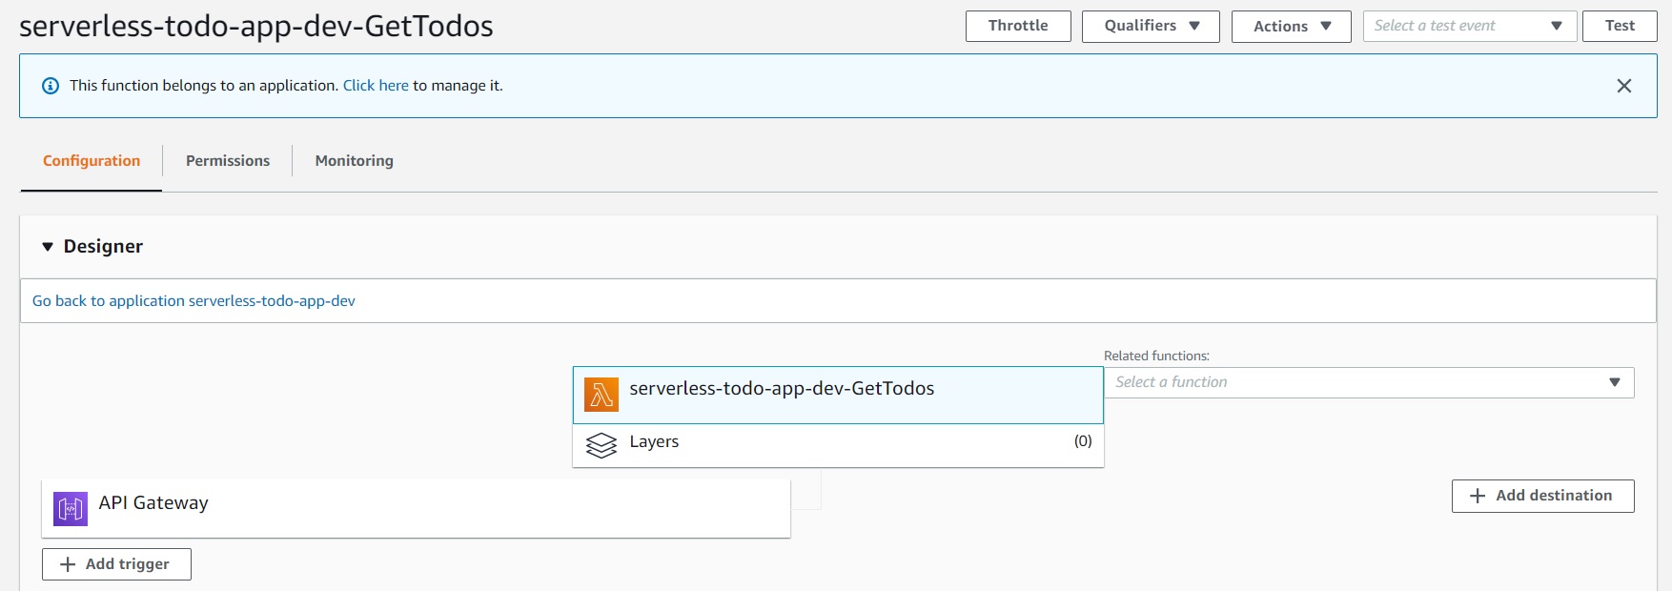The width and height of the screenshot is (1672, 591).
Task: Select the serverless-todo-app-dev-GetTodos function box
Action: (x=838, y=395)
